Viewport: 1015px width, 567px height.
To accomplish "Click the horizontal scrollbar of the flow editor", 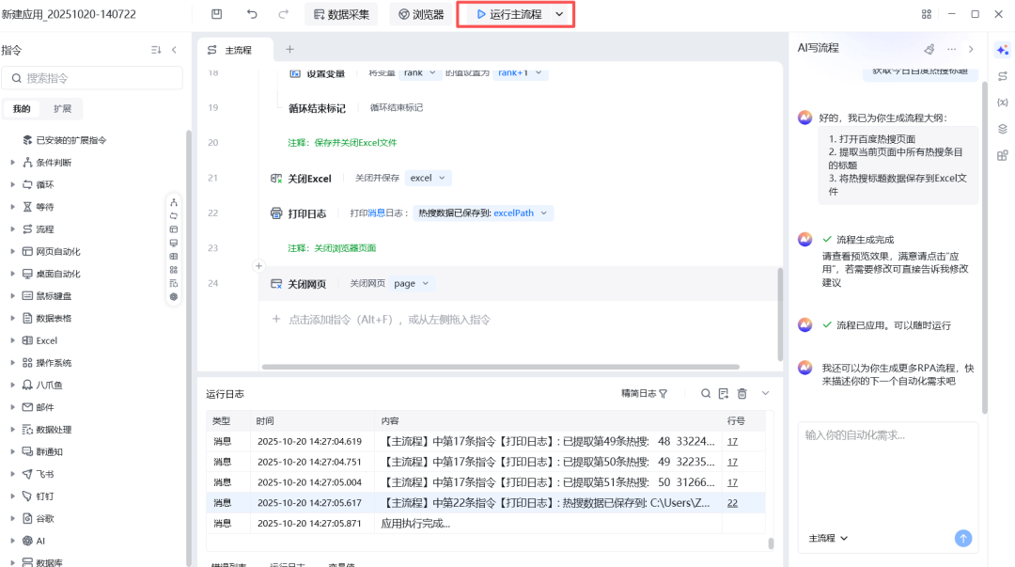I will coord(500,367).
